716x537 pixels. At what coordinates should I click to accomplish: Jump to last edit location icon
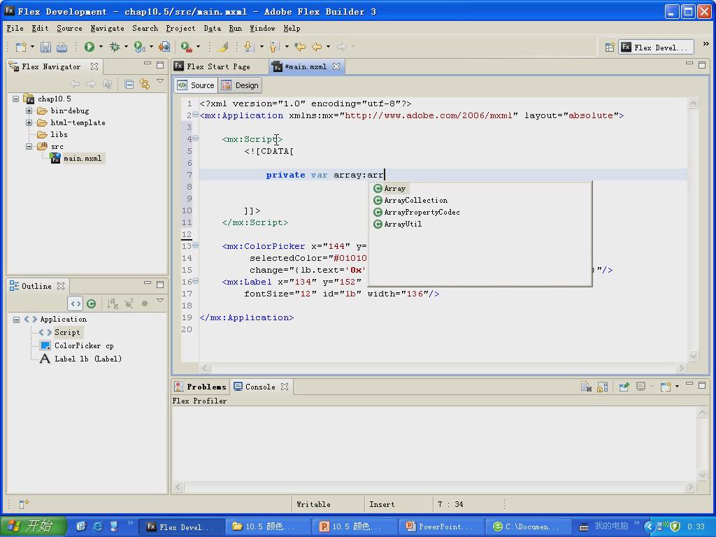click(299, 47)
